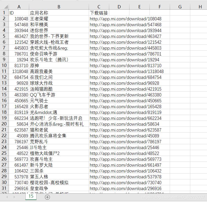Select cell 元气骑士

pos(59,100)
